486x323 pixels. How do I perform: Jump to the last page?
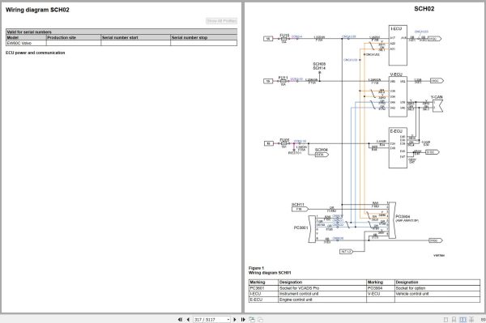point(243,319)
